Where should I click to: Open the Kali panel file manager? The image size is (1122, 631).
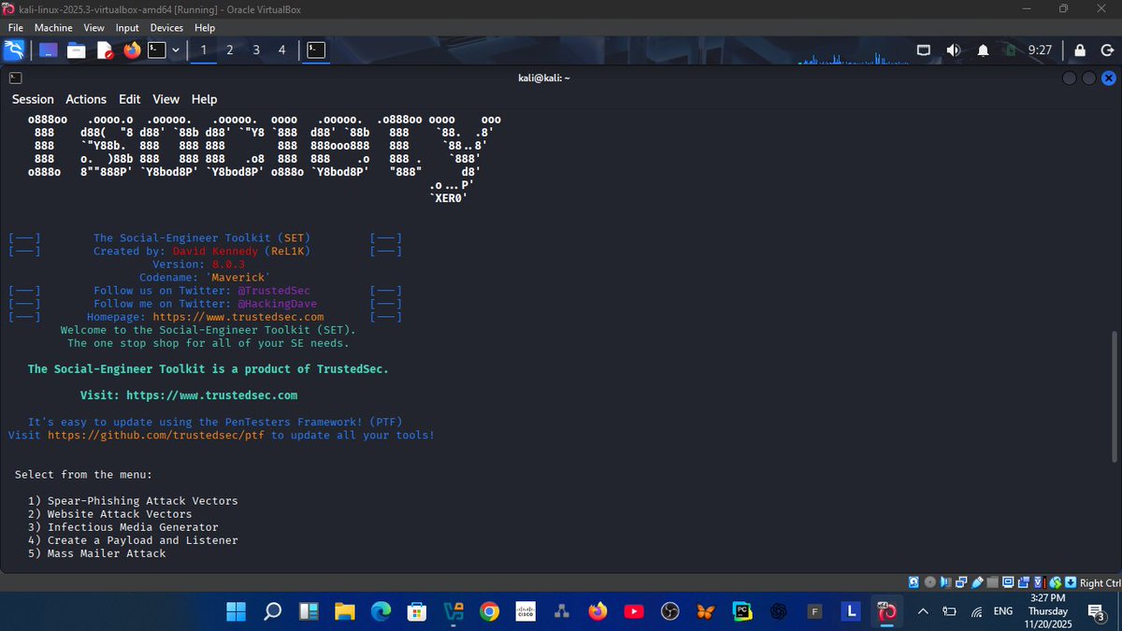tap(76, 50)
